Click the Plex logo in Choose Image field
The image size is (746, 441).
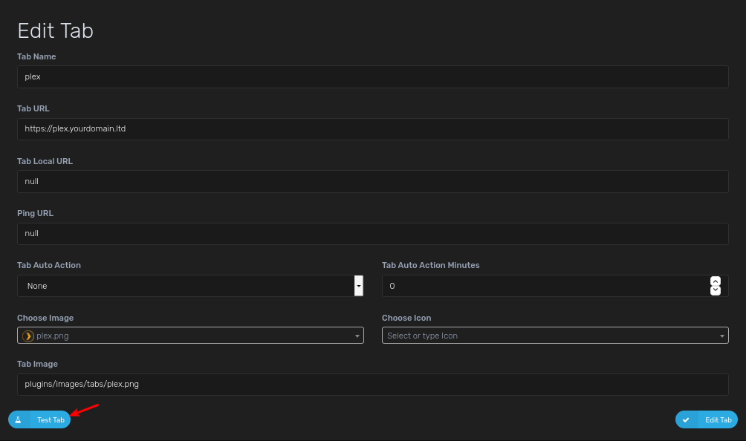[x=27, y=335]
